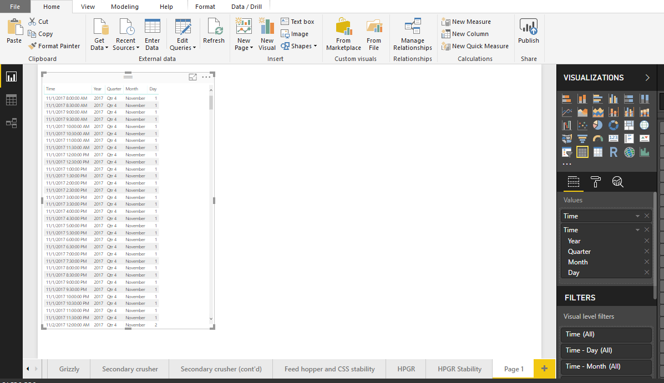Screen dimensions: 664x383
Task: Select the Card 123 visualization
Action: (613, 139)
